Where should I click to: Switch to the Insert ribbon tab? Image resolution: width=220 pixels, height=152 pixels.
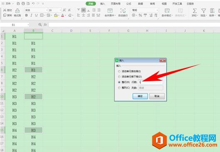[x=102, y=4]
